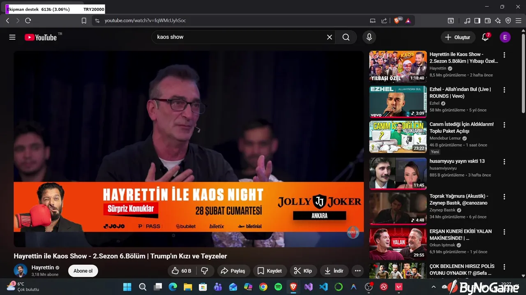Image resolution: width=526 pixels, height=295 pixels.
Task: Download video with İndir button
Action: coord(334,271)
